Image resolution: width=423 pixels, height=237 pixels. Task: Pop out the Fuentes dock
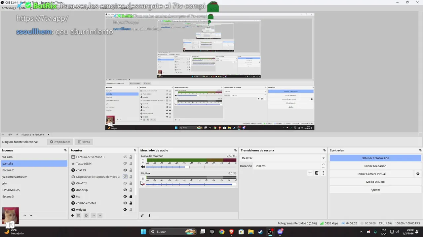coord(135,150)
